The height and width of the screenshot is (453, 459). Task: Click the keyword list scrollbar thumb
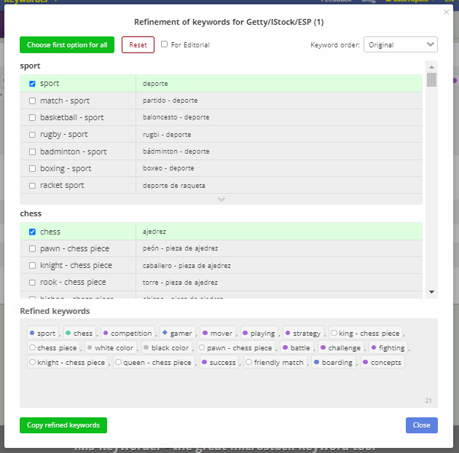pos(431,79)
